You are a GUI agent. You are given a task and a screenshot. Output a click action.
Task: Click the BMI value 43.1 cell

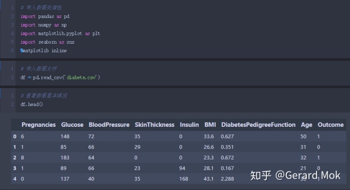(209, 179)
